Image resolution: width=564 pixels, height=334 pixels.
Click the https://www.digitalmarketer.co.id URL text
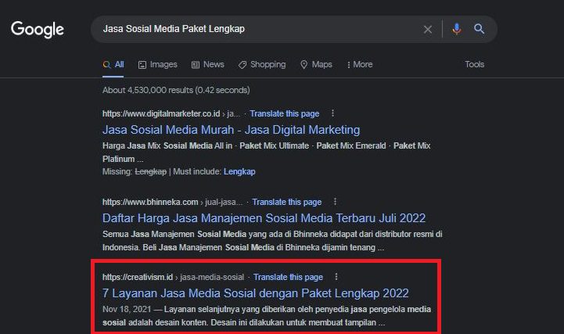pyautogui.click(x=161, y=113)
